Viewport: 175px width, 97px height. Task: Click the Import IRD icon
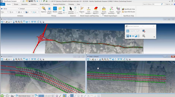coord(118,10)
